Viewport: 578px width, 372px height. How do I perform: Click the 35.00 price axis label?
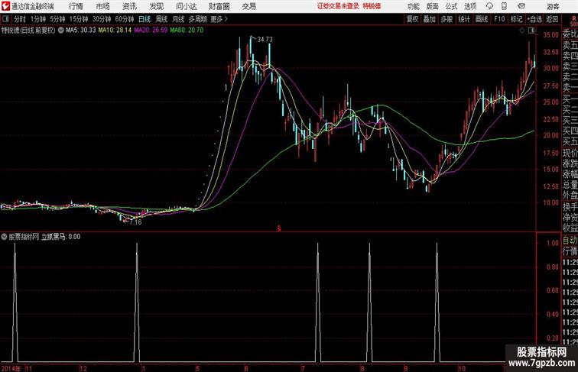pos(550,35)
